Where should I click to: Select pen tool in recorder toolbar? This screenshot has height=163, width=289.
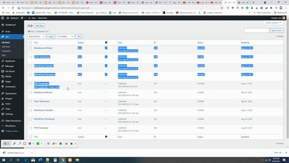(x=14, y=144)
